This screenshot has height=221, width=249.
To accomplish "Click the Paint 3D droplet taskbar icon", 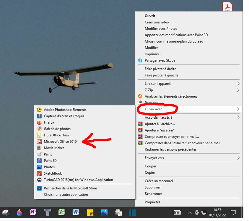I will [19, 212].
